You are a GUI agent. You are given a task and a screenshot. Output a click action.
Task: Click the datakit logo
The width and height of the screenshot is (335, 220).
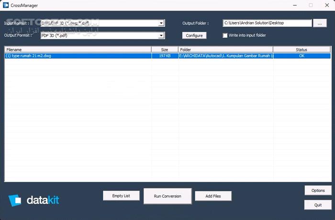33,200
